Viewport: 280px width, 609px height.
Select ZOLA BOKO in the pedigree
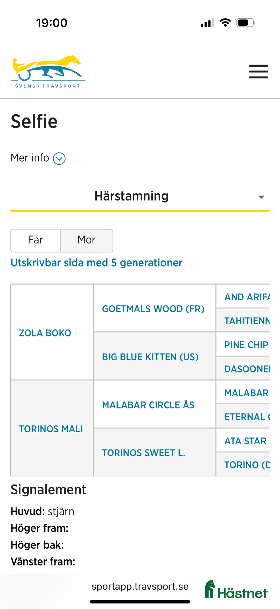(45, 333)
